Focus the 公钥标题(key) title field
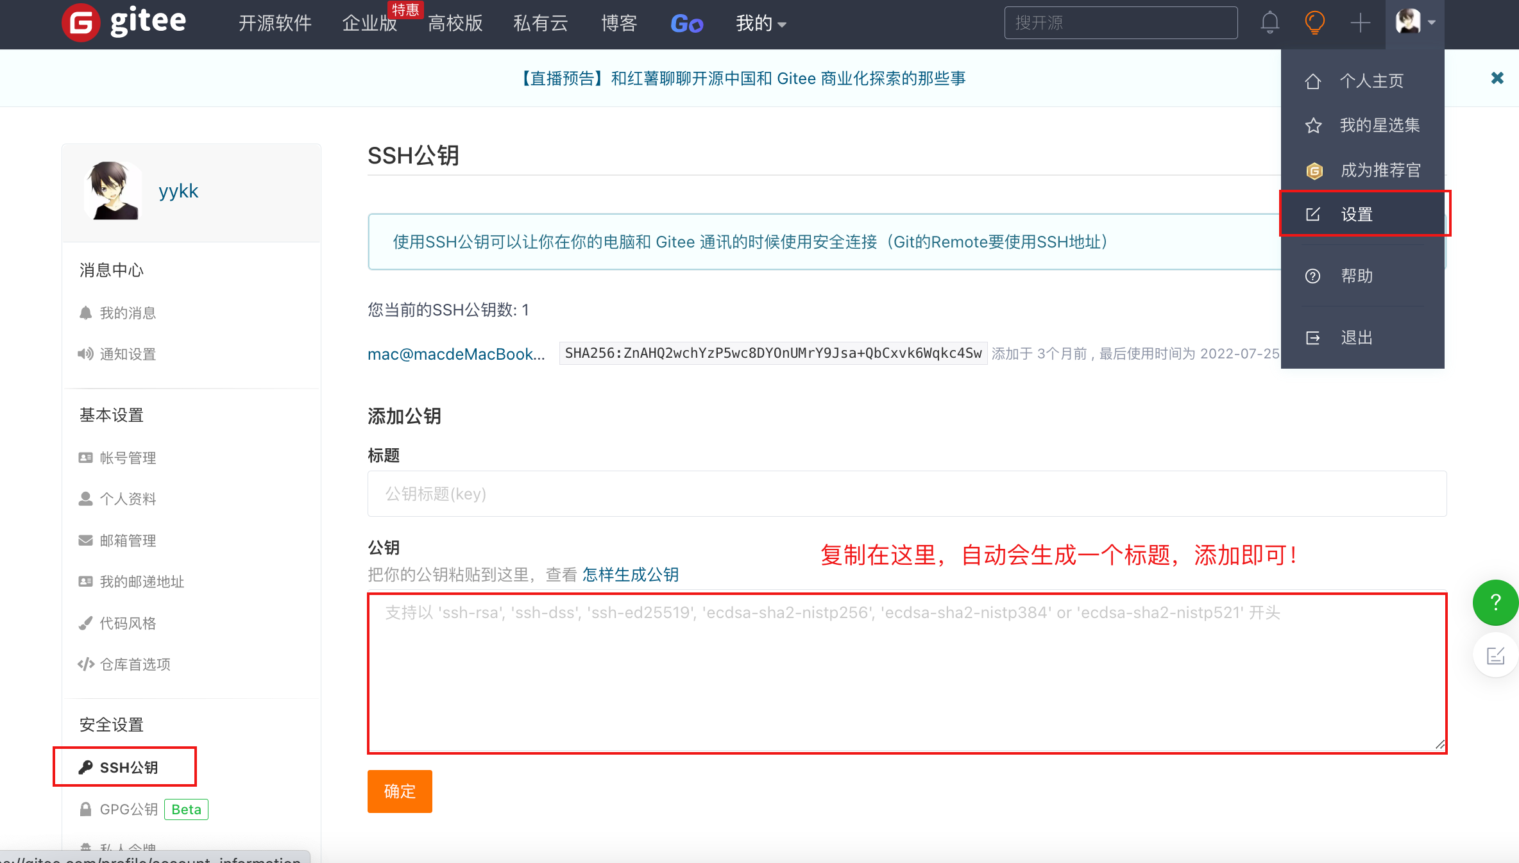Image resolution: width=1519 pixels, height=863 pixels. (906, 494)
